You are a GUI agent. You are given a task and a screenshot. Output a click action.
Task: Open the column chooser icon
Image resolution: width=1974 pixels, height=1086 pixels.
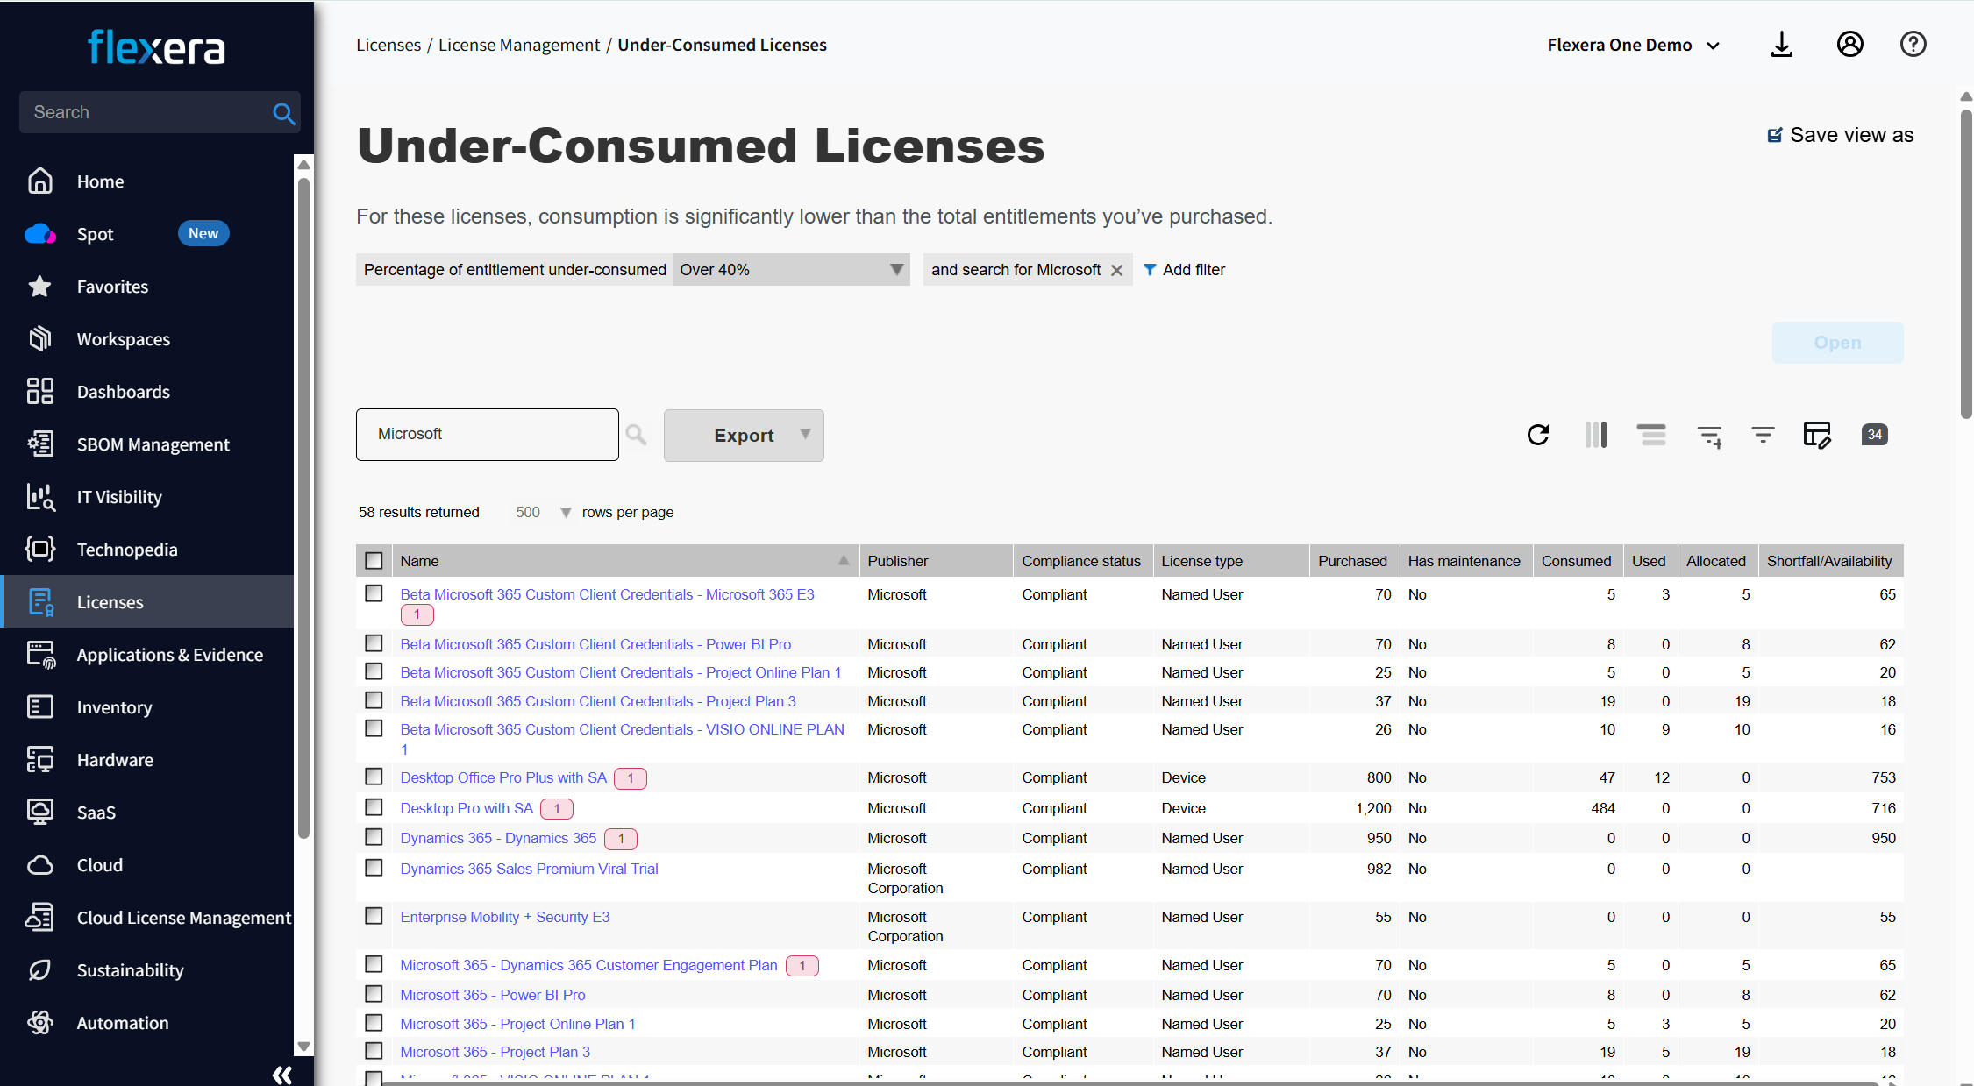click(x=1596, y=435)
